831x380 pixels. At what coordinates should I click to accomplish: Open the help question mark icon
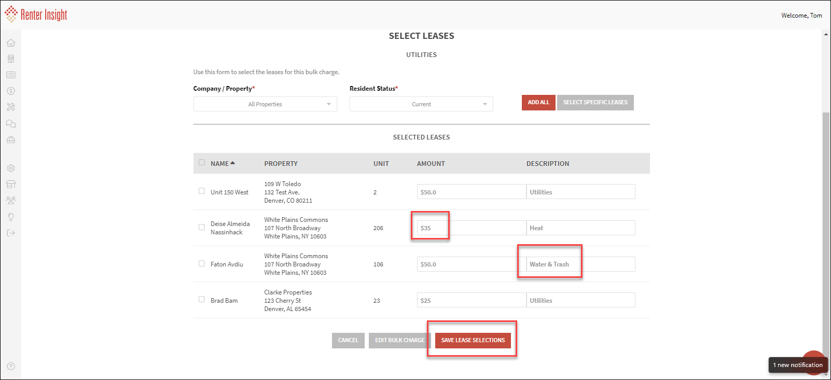[x=11, y=367]
